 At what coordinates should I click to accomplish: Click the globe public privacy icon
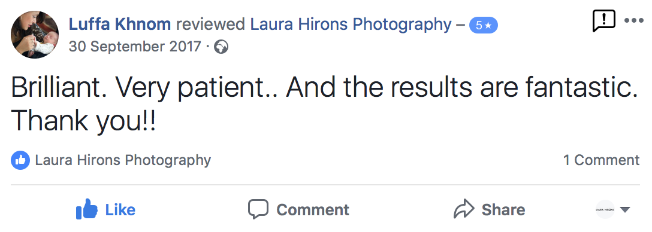pos(221,47)
